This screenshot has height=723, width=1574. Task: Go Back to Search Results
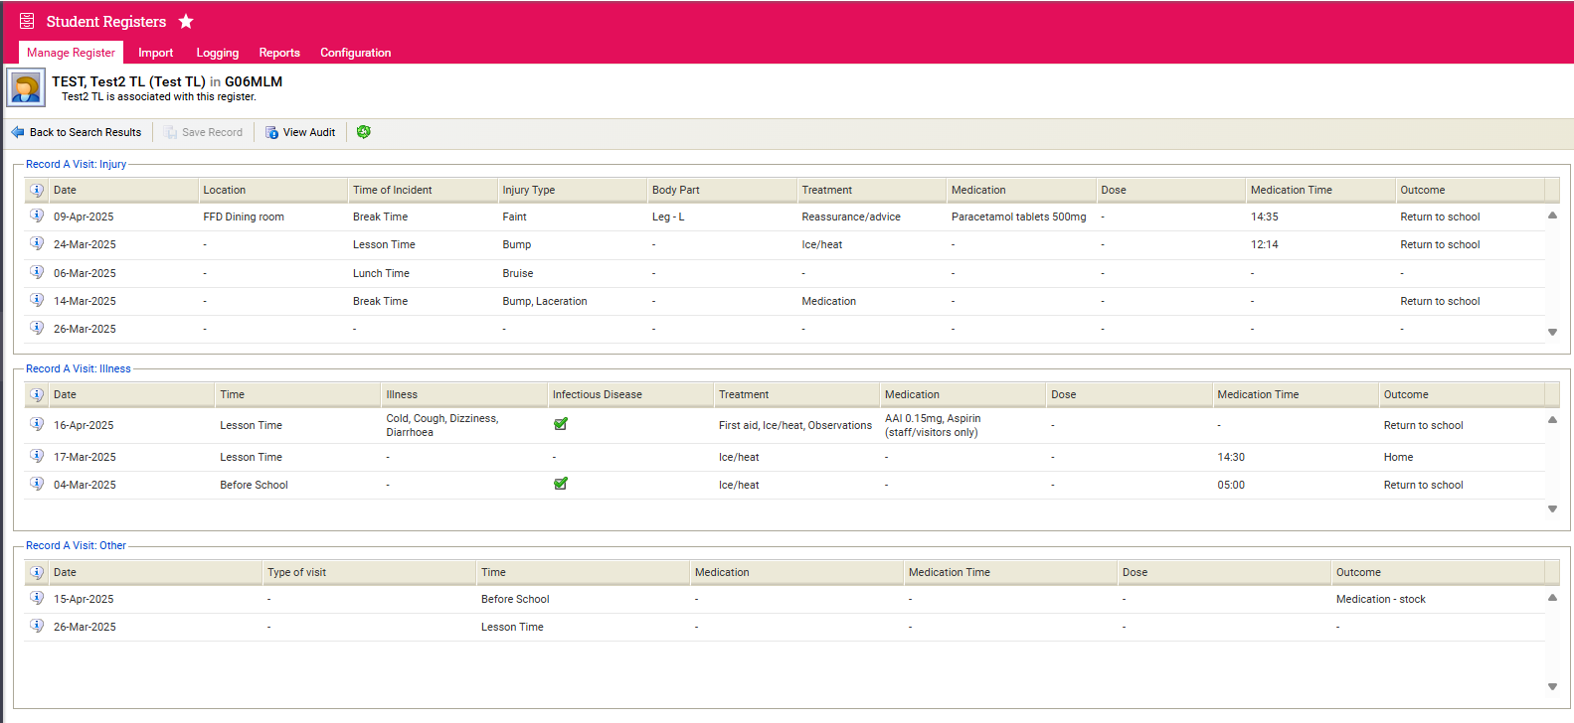tap(77, 132)
